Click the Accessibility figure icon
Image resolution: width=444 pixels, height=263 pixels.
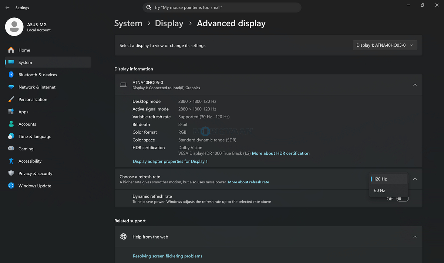(x=11, y=161)
